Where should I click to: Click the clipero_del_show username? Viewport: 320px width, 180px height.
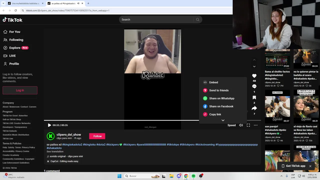click(69, 134)
